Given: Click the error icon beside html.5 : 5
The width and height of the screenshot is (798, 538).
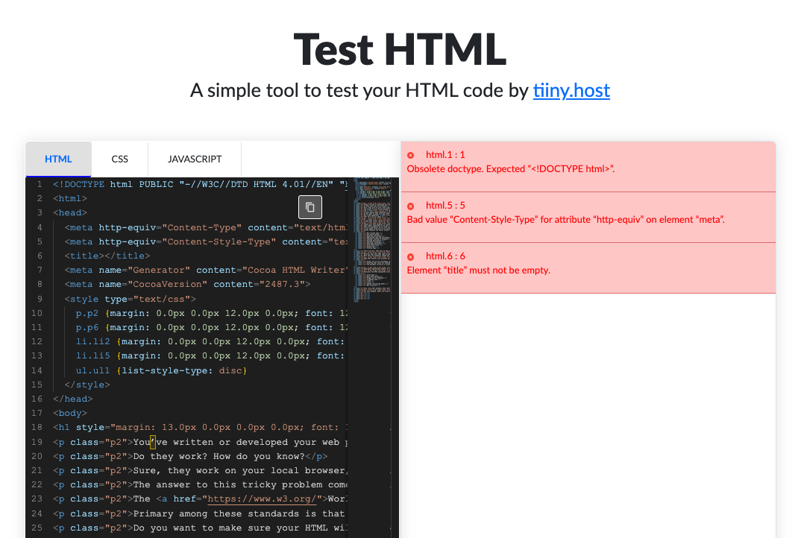Looking at the screenshot, I should coord(411,206).
